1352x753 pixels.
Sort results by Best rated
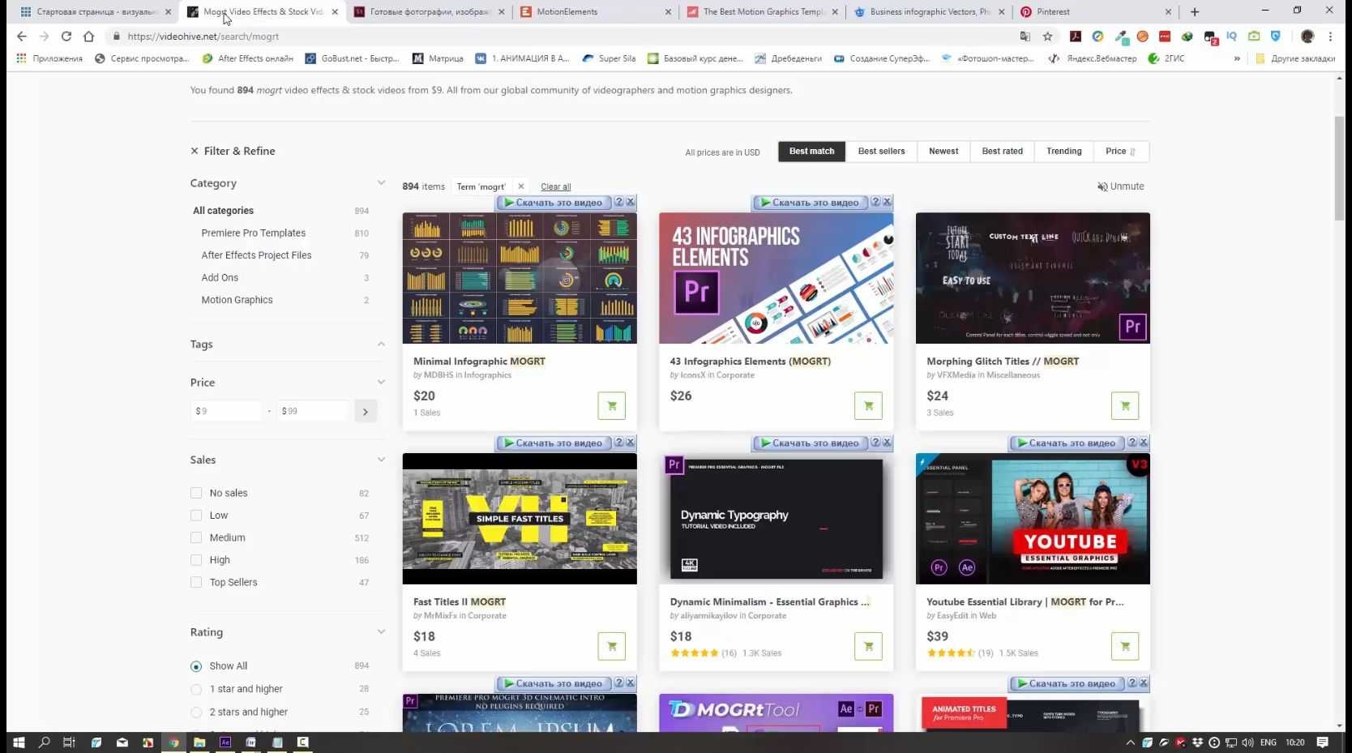[1003, 152]
